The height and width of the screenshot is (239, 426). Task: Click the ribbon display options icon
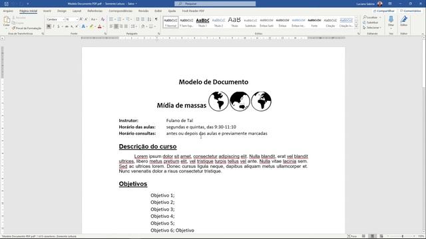pos(390,4)
